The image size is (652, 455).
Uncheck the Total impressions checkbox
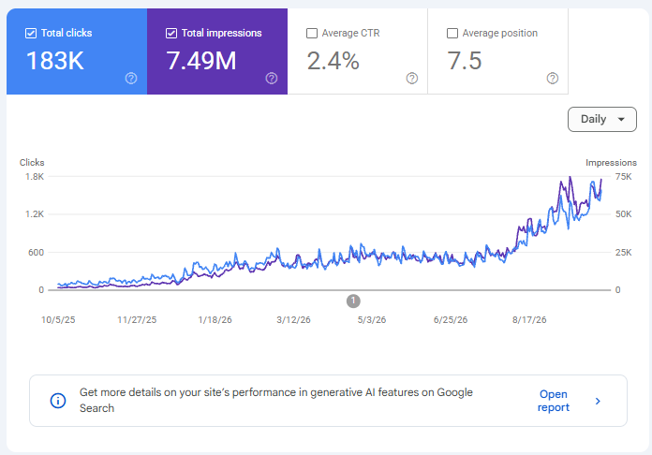coord(171,34)
